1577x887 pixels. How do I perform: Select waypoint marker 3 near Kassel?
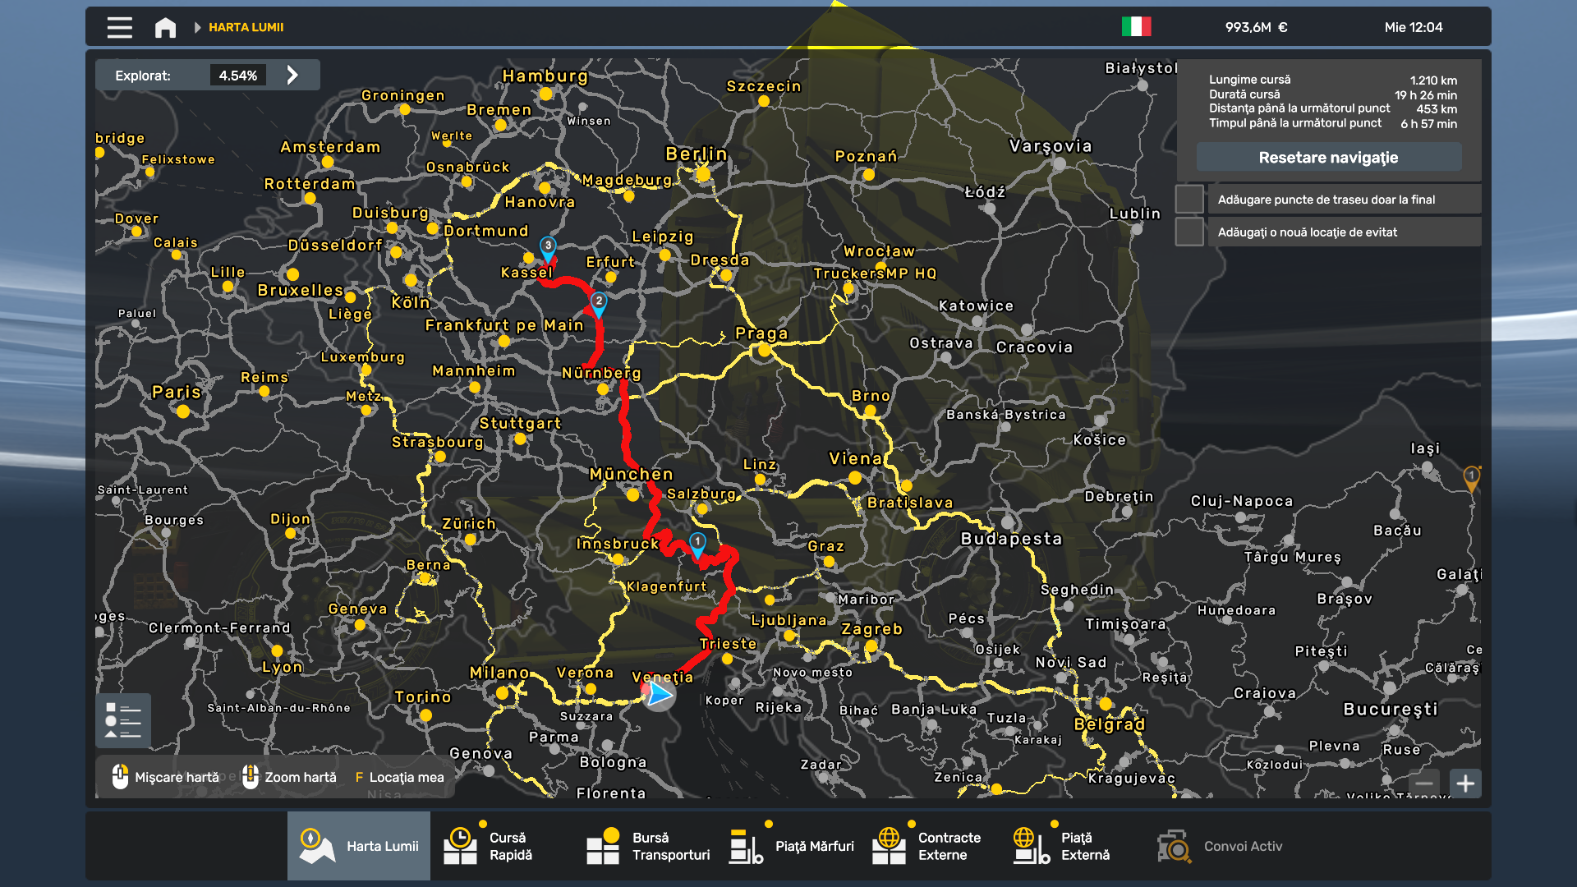coord(548,246)
